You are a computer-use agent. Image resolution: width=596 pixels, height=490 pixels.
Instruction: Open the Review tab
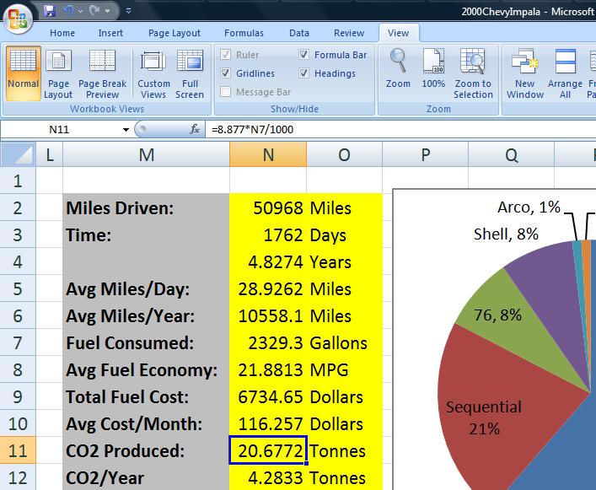(349, 33)
